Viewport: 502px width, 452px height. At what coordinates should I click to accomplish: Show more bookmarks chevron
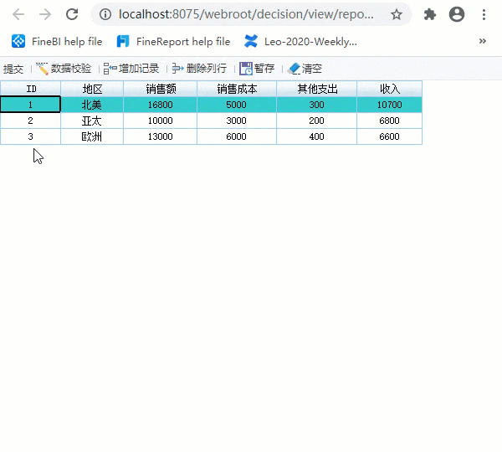tap(483, 41)
